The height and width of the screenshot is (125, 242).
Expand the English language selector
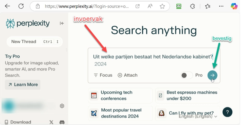point(198,116)
